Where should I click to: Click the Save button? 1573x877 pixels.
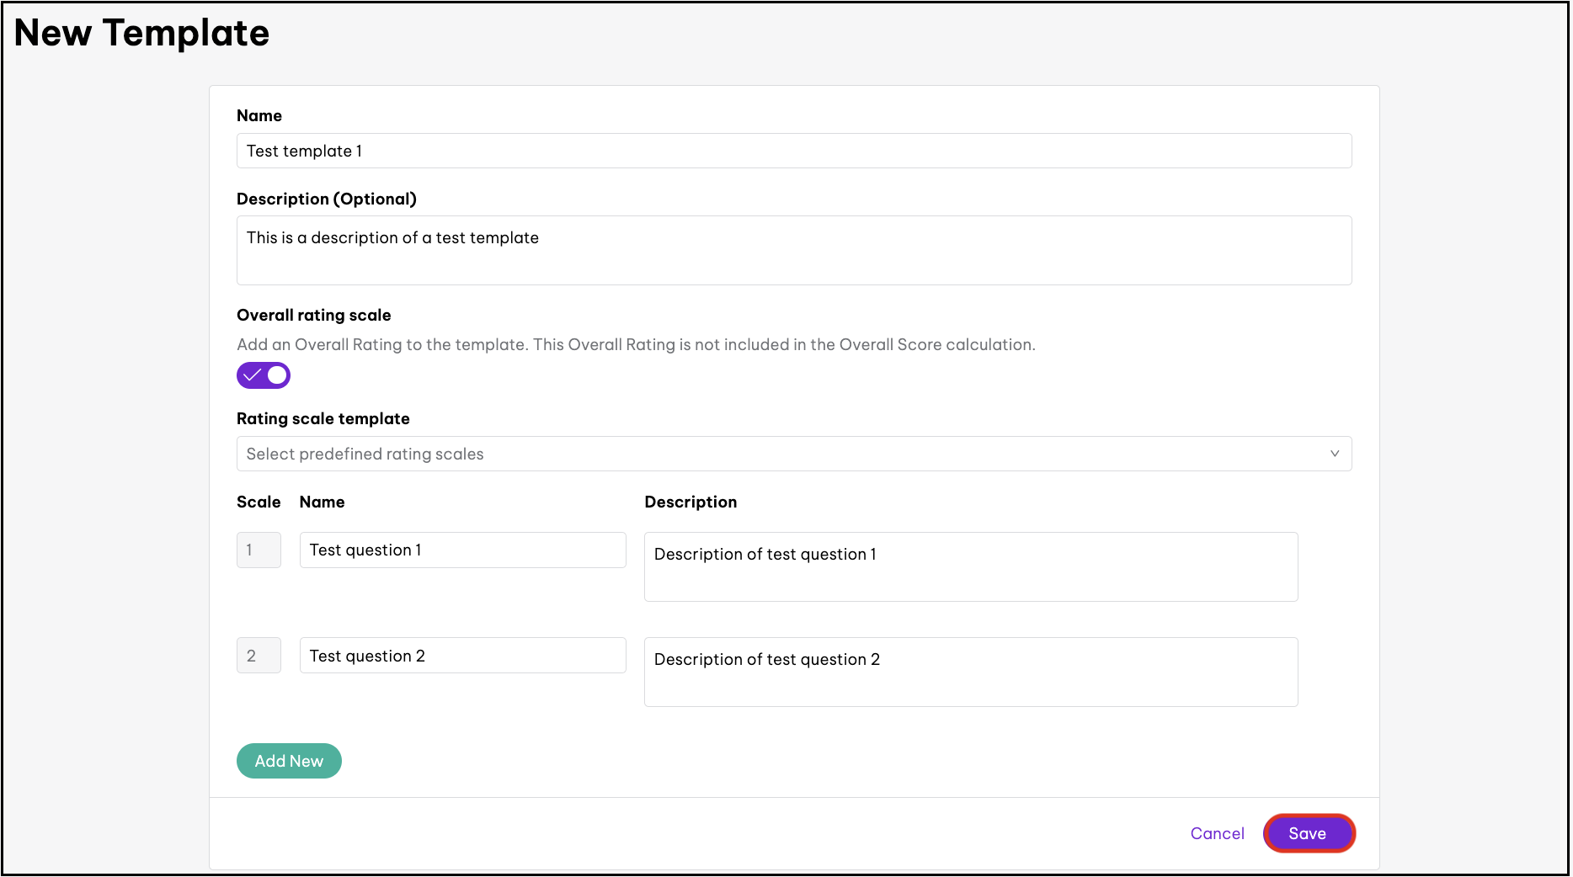1308,833
